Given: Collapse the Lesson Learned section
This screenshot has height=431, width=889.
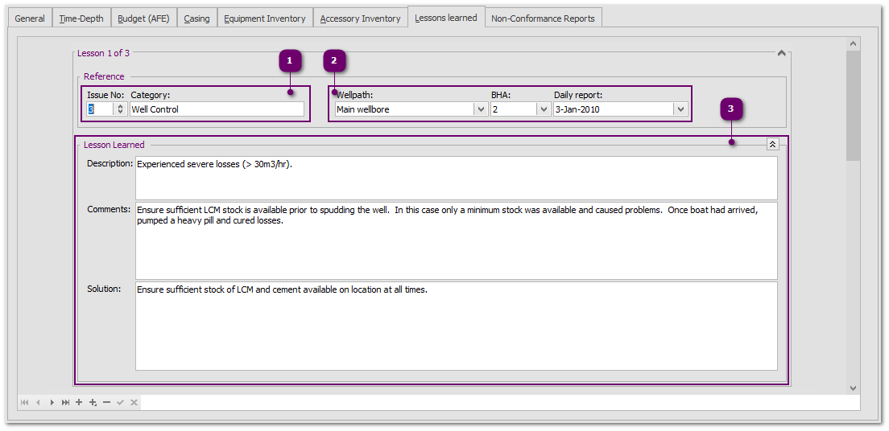Looking at the screenshot, I should (772, 145).
